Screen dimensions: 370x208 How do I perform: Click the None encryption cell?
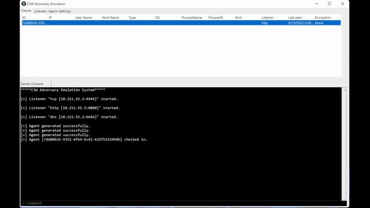[319, 23]
